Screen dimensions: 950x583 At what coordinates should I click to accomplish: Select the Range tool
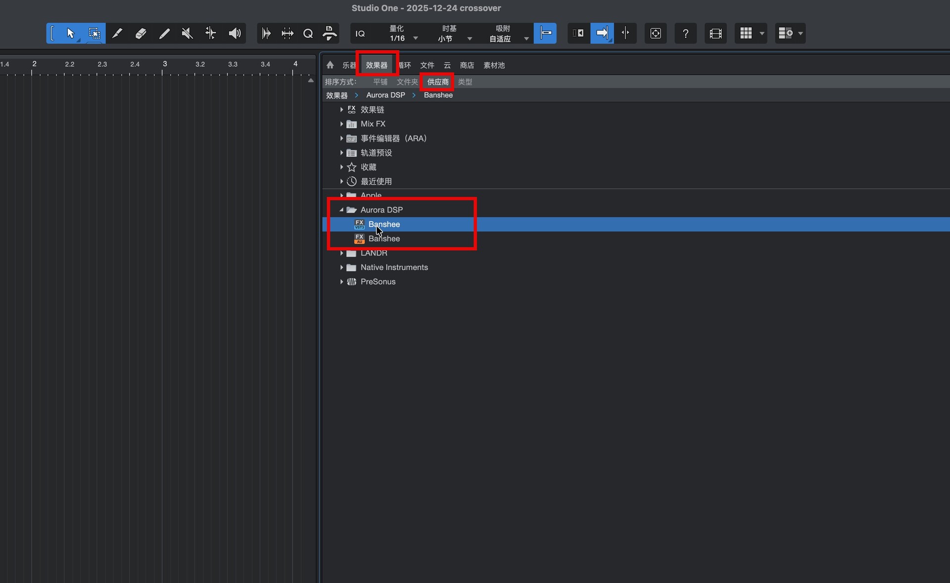(x=94, y=33)
